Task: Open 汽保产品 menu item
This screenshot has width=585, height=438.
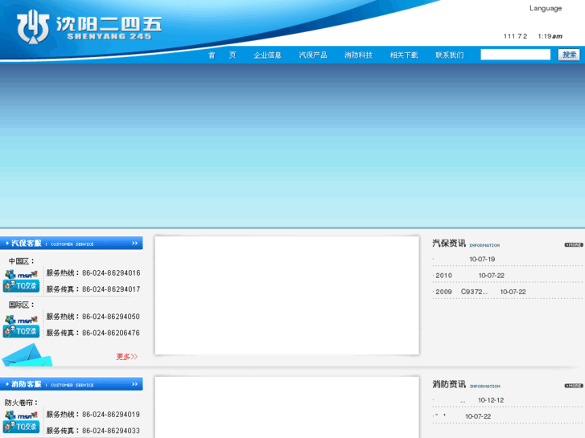Action: tap(313, 55)
